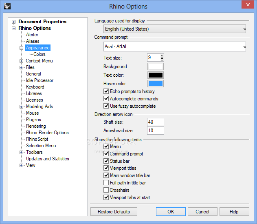Close the Rhino Options dialog

point(248,4)
